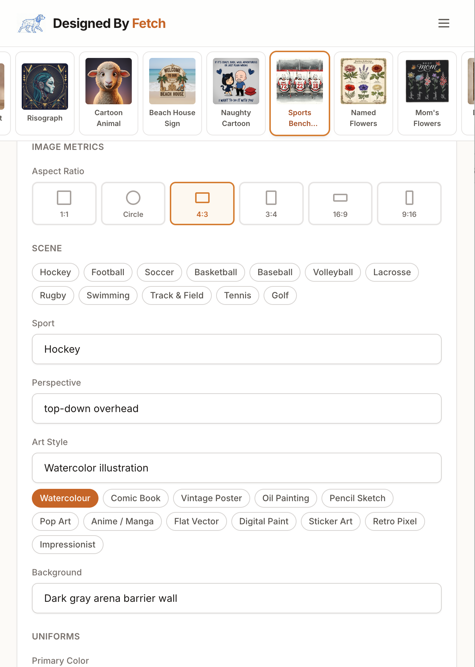Pick Golf as the scene
The height and width of the screenshot is (667, 475).
click(280, 295)
